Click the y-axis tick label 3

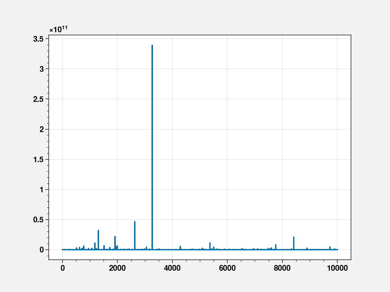click(x=42, y=69)
